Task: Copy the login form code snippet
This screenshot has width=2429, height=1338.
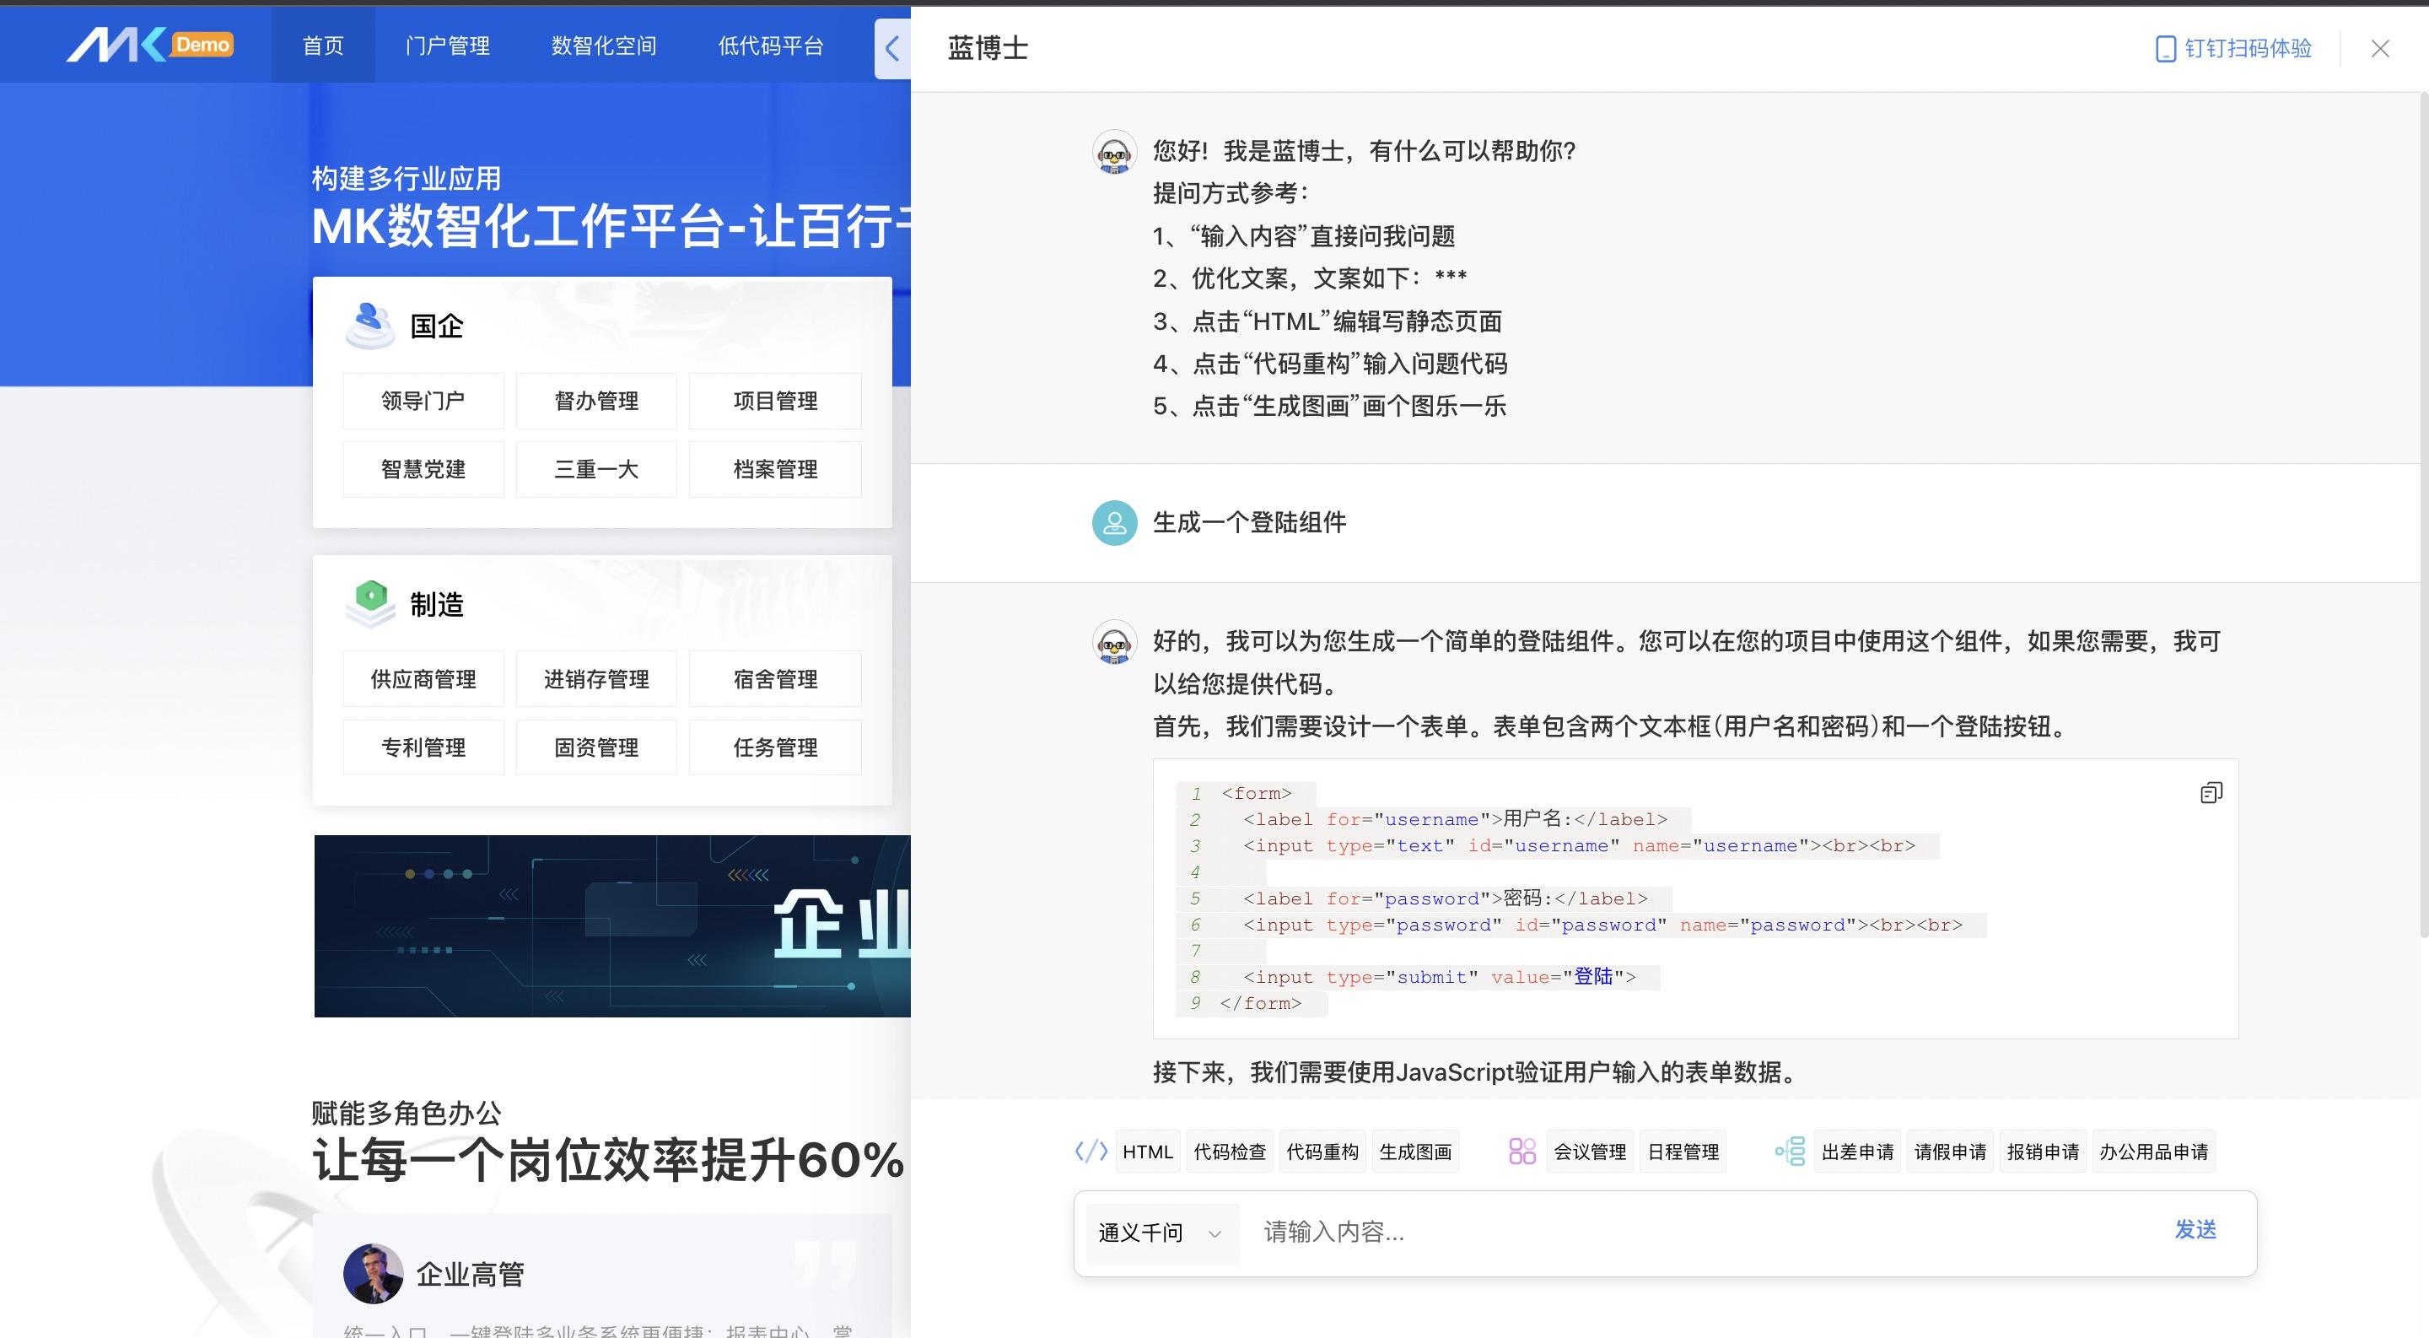Action: [x=2213, y=793]
